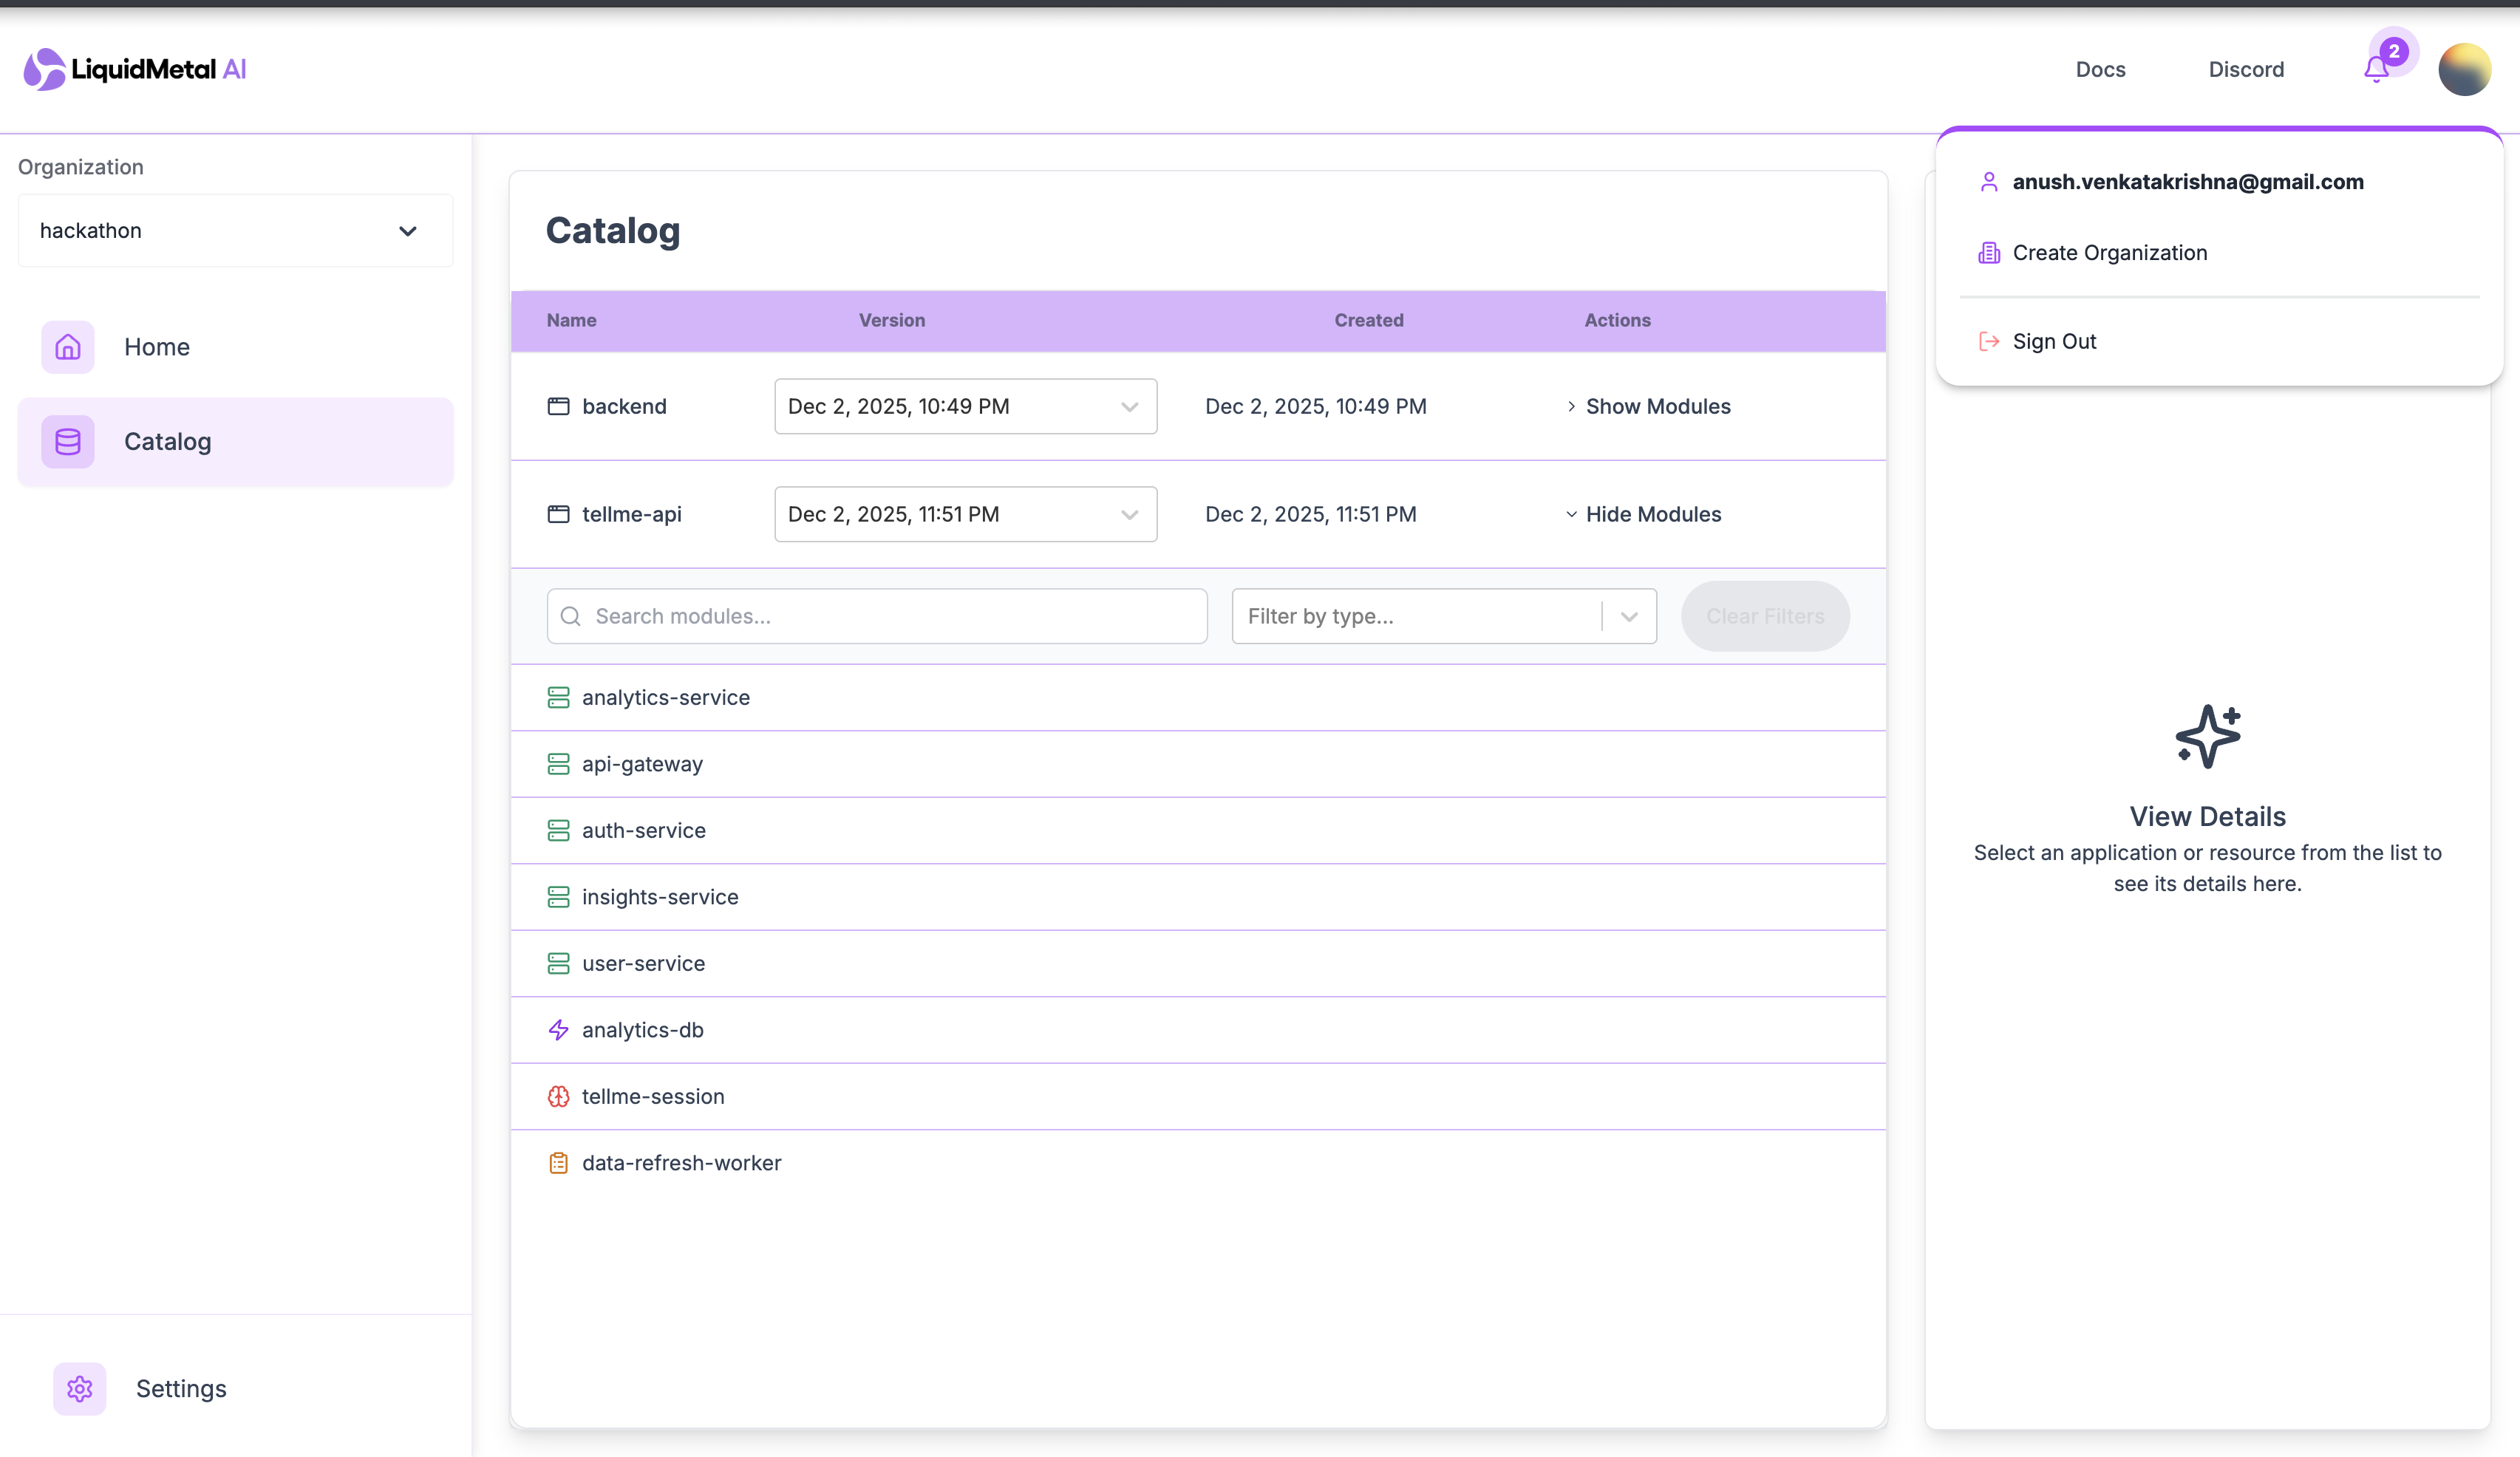This screenshot has height=1457, width=2520.
Task: Click the tellme-session brain icon
Action: 558,1096
